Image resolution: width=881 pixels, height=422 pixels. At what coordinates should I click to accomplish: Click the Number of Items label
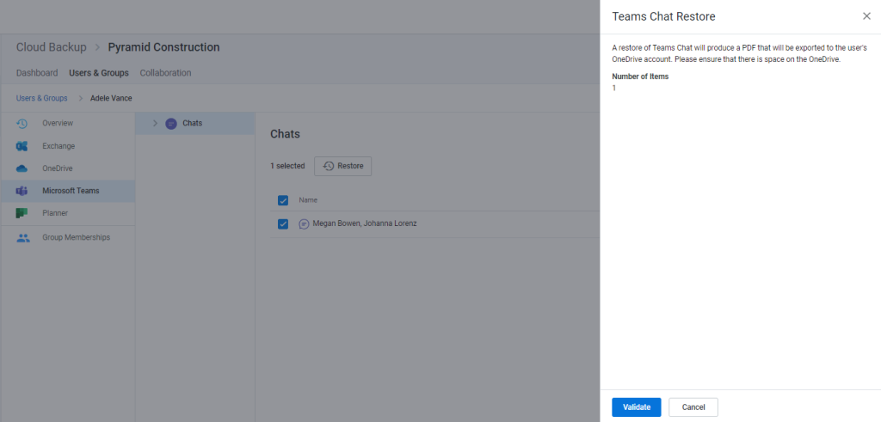pyautogui.click(x=640, y=76)
